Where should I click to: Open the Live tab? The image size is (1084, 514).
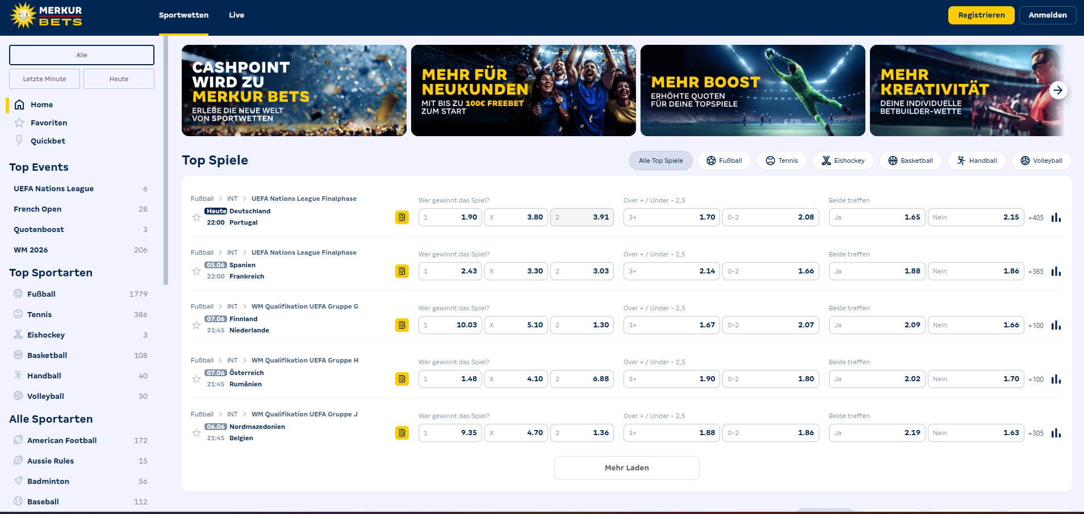pyautogui.click(x=236, y=15)
